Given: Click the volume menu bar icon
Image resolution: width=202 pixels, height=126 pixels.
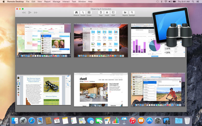Looking at the screenshot, I should click(x=170, y=2).
